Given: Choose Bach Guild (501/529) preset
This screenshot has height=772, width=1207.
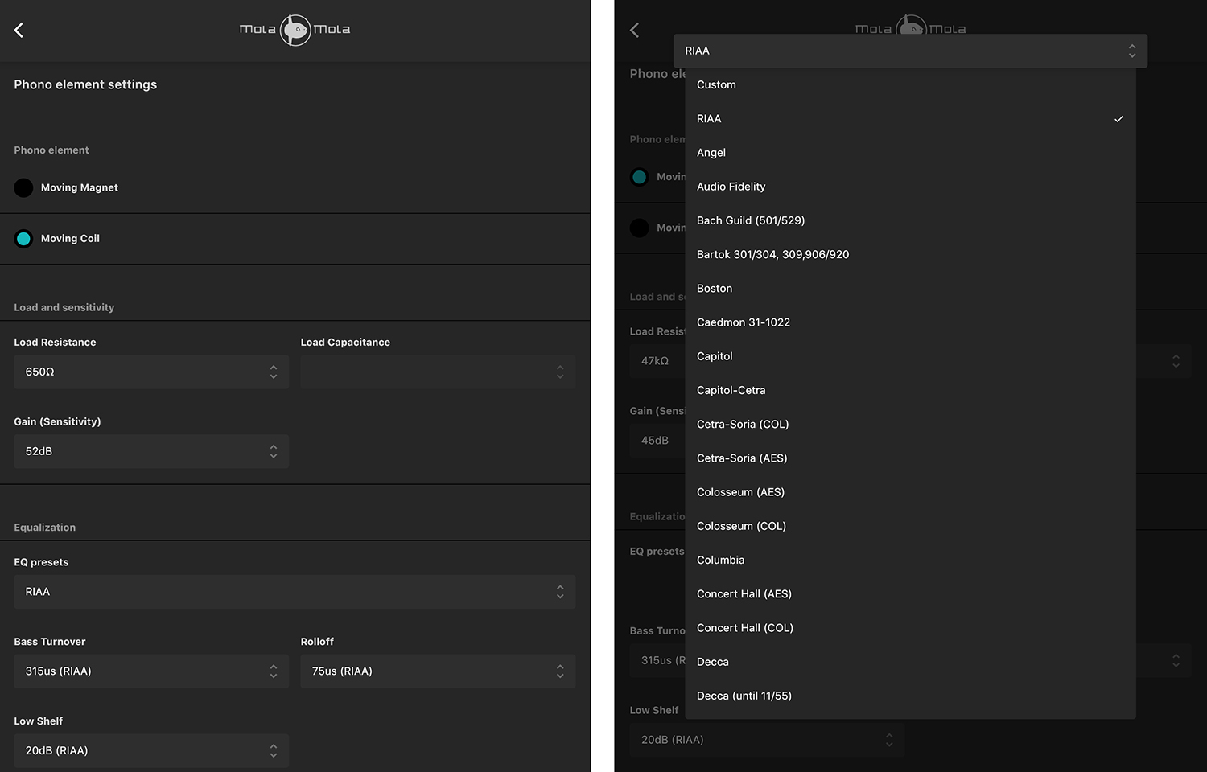Looking at the screenshot, I should click(910, 220).
